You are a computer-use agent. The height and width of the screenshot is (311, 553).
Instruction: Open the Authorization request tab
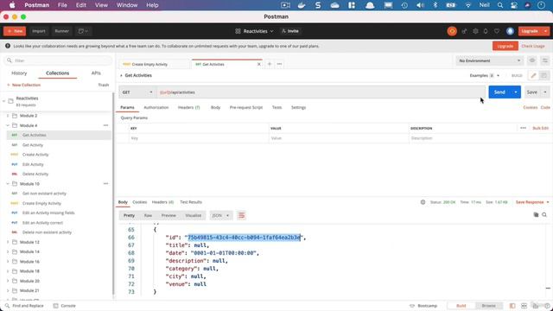point(156,107)
